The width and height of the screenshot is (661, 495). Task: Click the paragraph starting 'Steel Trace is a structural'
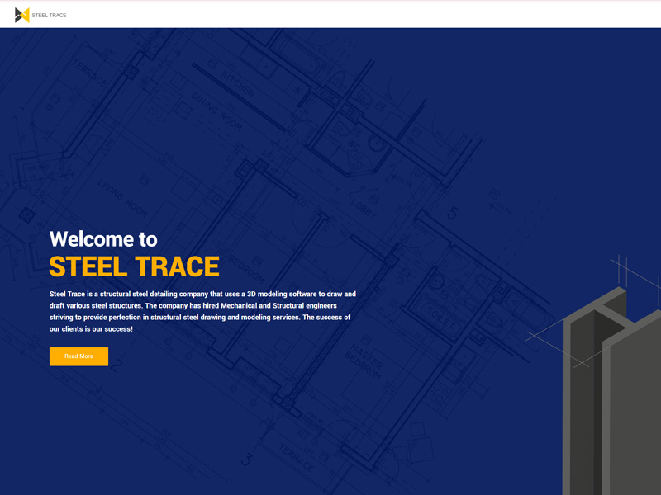pyautogui.click(x=202, y=312)
